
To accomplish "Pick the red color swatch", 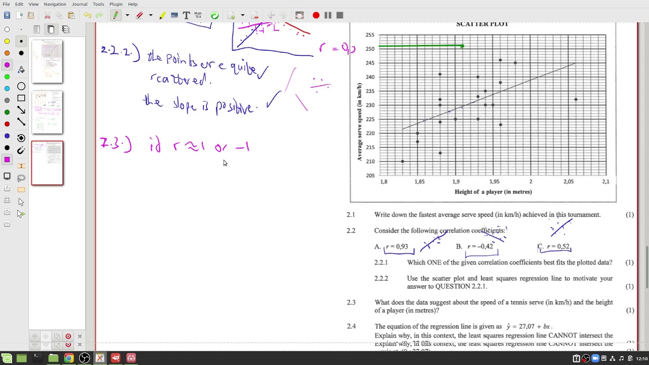I will (7, 124).
